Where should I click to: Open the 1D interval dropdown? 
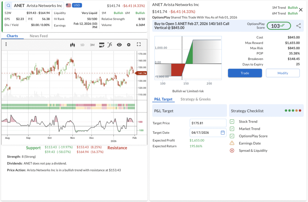tap(82, 45)
